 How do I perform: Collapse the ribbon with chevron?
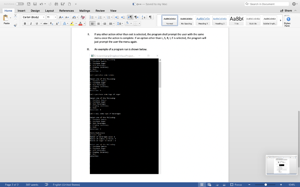coord(295,11)
